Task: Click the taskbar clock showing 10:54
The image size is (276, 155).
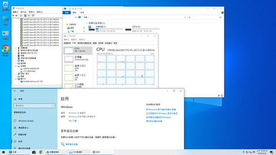Action: pyautogui.click(x=262, y=152)
